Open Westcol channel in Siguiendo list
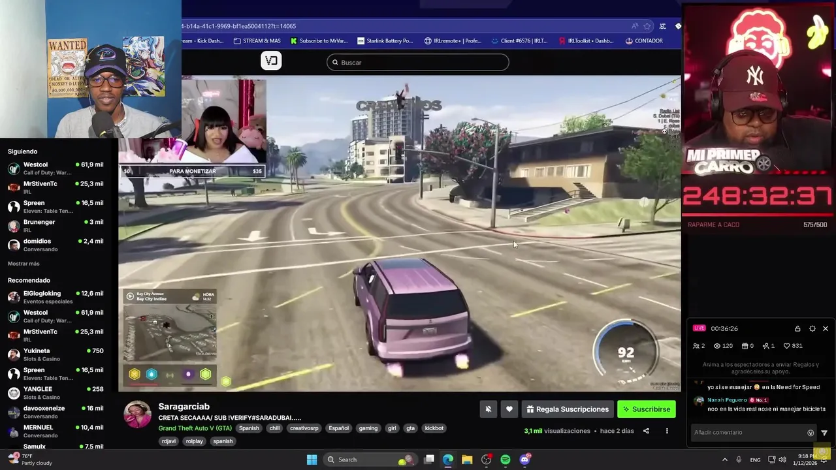The image size is (836, 470). pos(56,168)
